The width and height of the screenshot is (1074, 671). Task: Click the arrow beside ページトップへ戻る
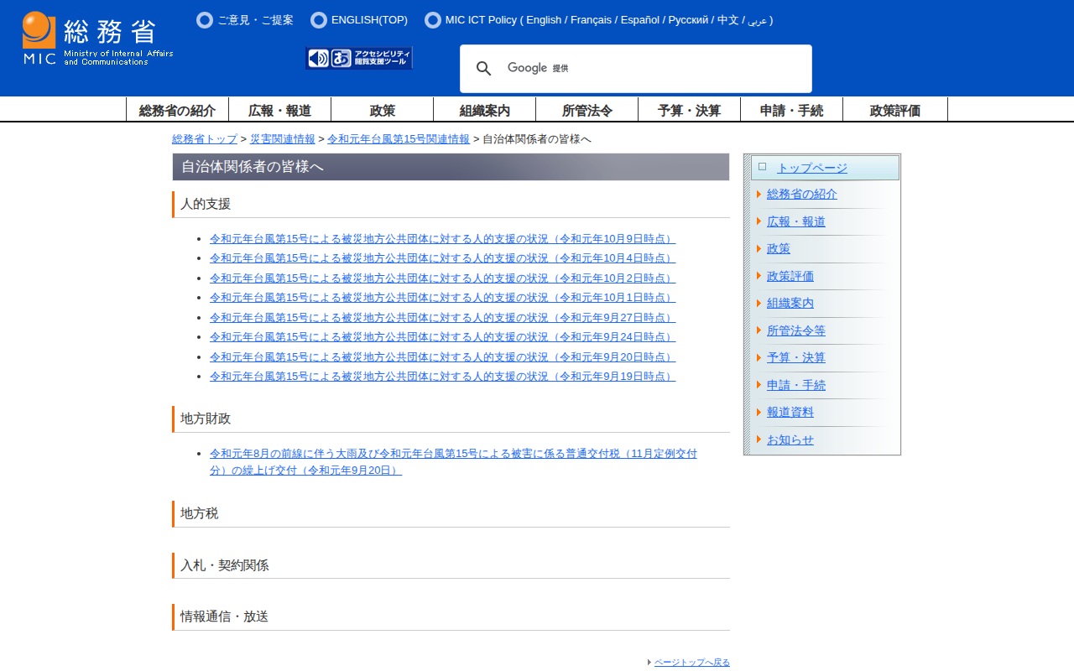649,663
